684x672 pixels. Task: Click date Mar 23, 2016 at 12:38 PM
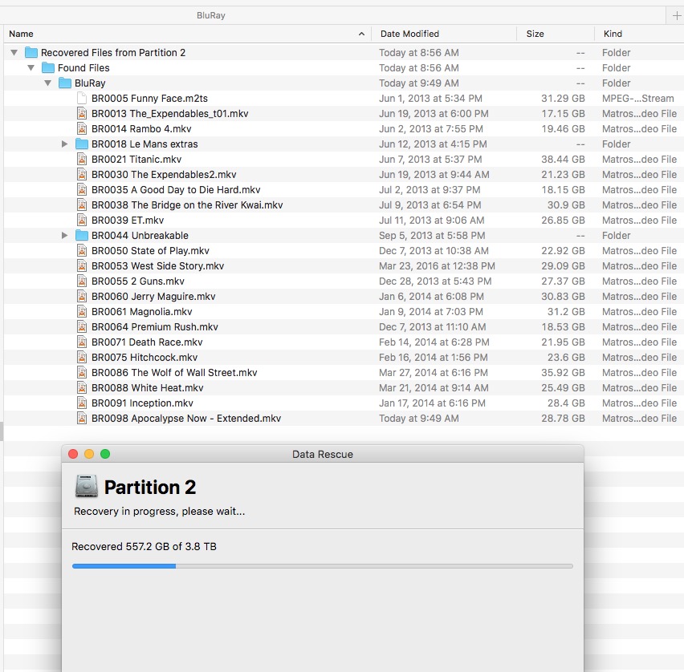tap(437, 266)
